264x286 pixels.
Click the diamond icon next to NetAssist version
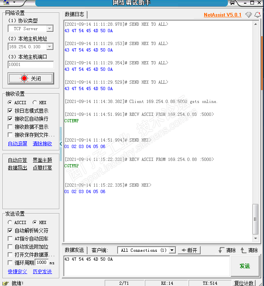click(248, 15)
